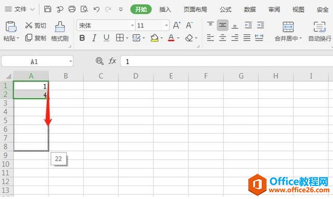Open Print Preview icon
333x199 pixels.
pos(84,9)
